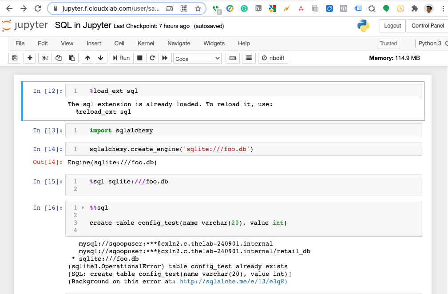This screenshot has height=294, width=448.
Task: Open the command palette keyboard icon
Action: [233, 58]
